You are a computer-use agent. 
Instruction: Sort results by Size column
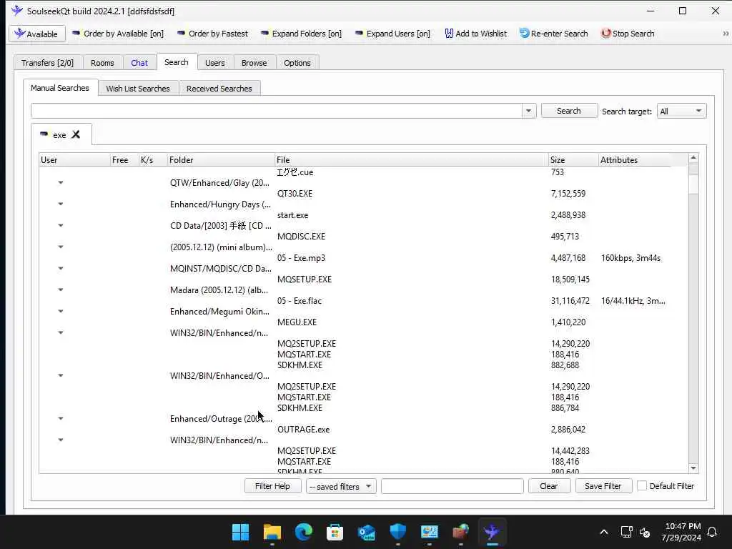click(x=573, y=159)
